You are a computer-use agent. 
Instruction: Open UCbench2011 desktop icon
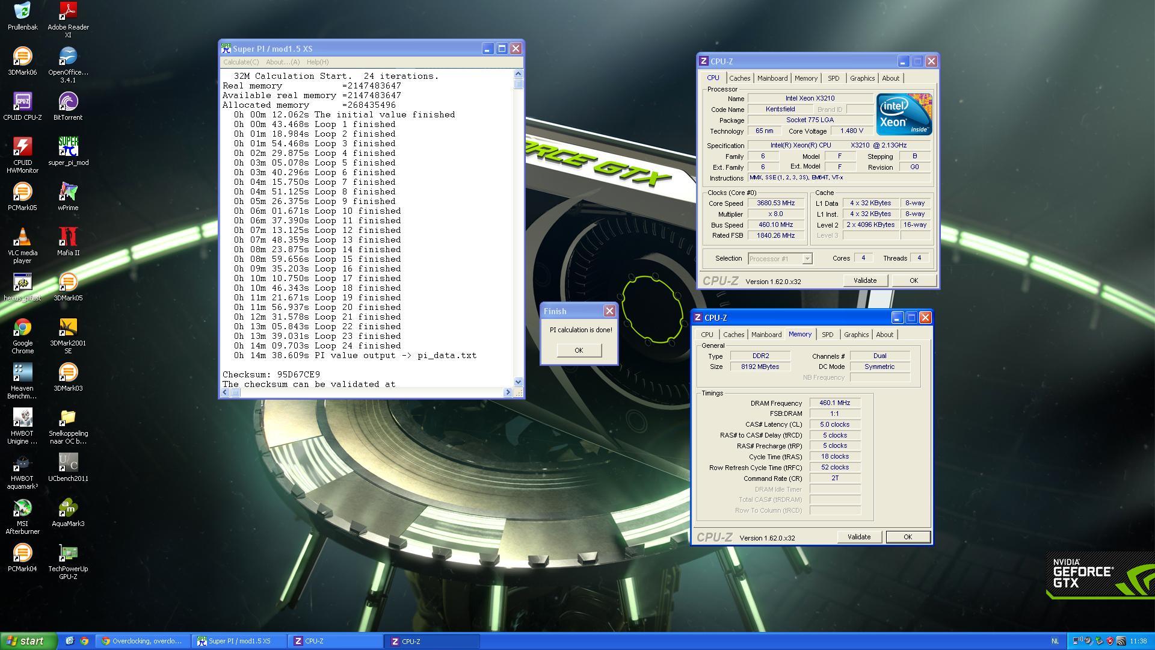pos(68,467)
